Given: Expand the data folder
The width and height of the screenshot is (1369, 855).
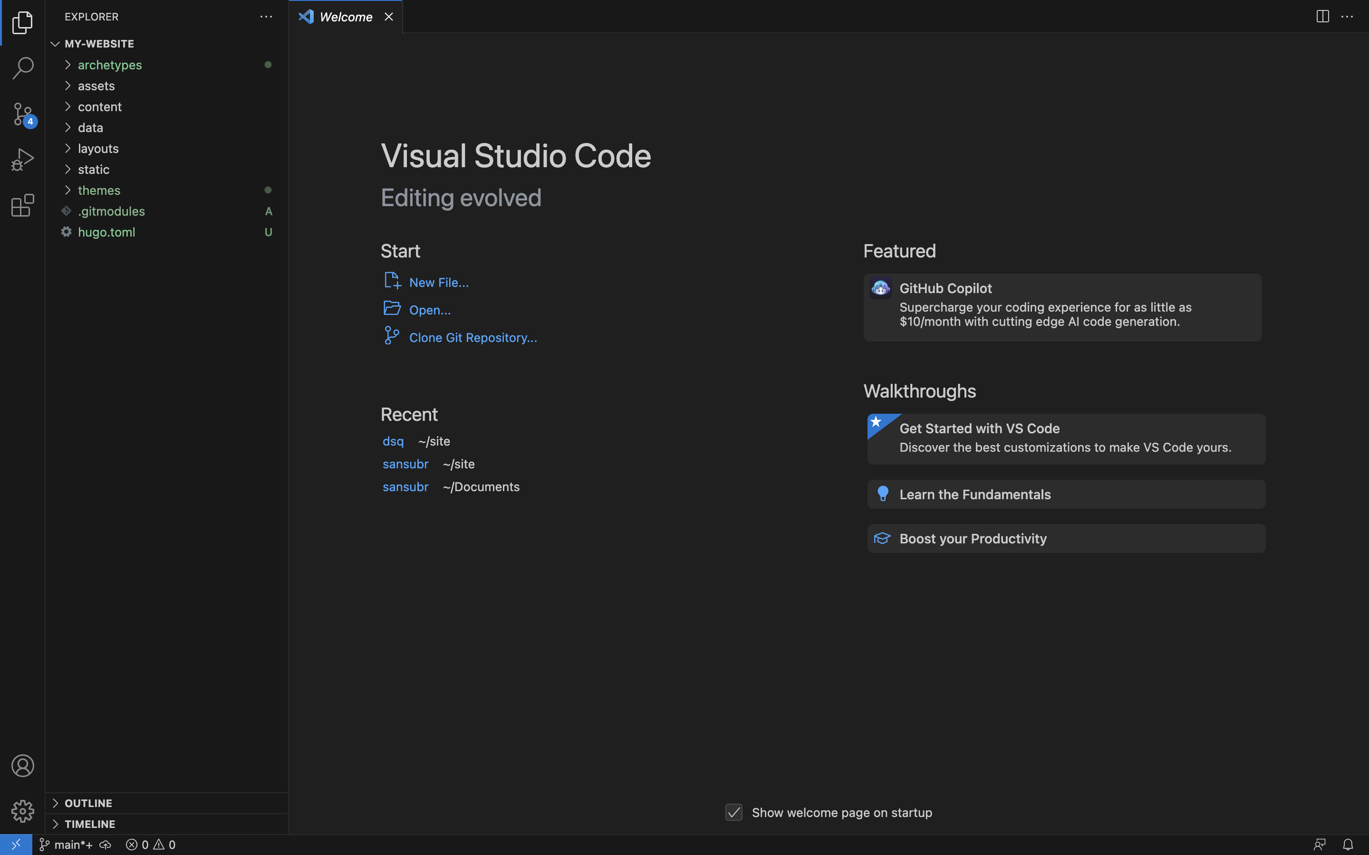Looking at the screenshot, I should pos(68,127).
